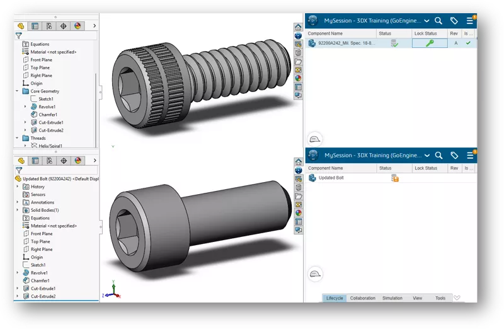
Task: Click the tree filter input field in Updated Bolt window
Action: pos(60,170)
